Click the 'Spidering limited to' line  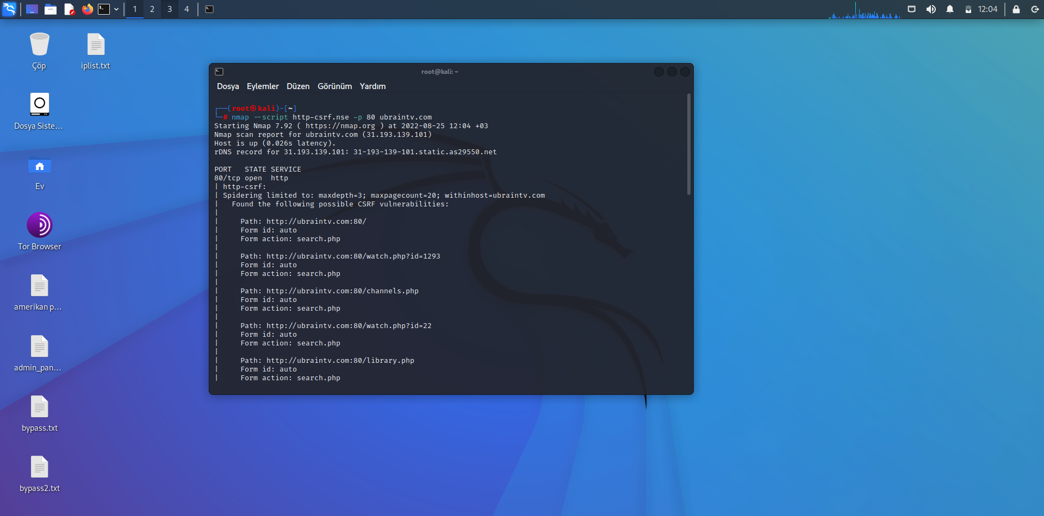pos(384,196)
